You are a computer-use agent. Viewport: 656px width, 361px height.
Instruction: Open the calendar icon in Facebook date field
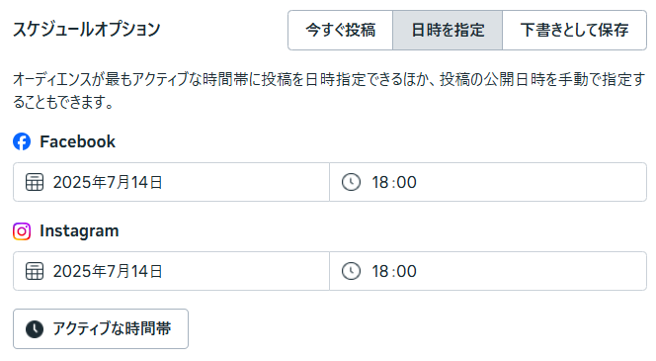pyautogui.click(x=35, y=182)
